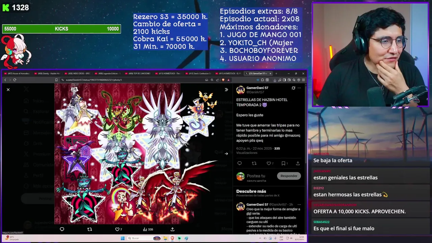This screenshot has height=243, width=432.
Task: Open view analytics icon showing 335 below the photo
Action: tap(148, 229)
